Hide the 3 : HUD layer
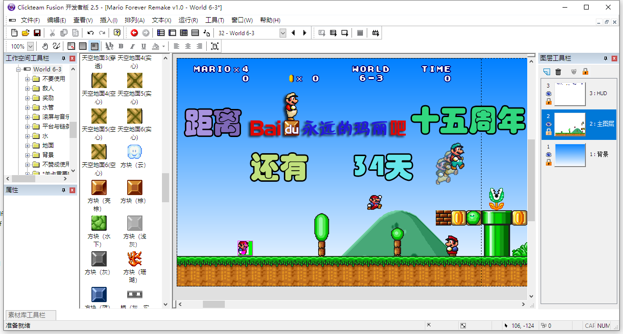 tap(549, 94)
